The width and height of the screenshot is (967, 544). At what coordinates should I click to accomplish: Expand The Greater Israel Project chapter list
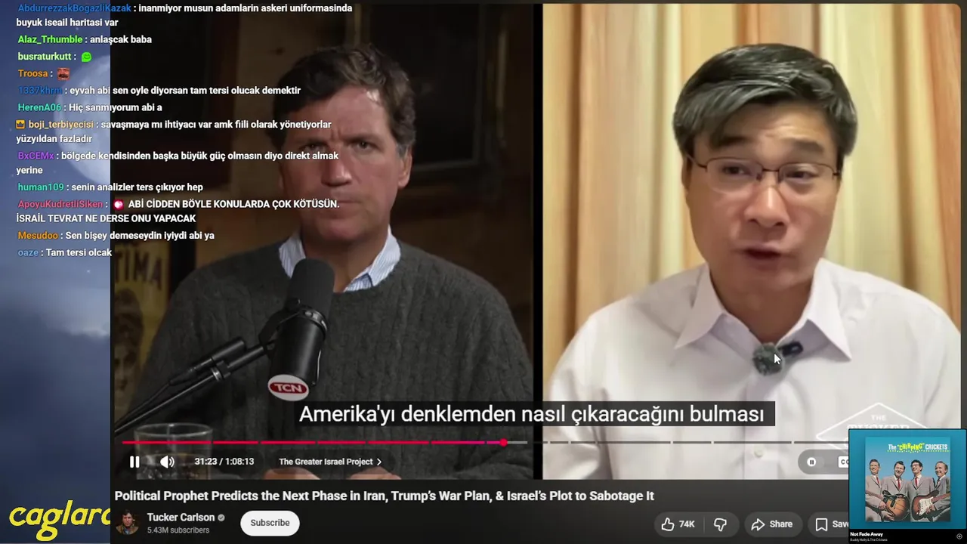click(330, 462)
